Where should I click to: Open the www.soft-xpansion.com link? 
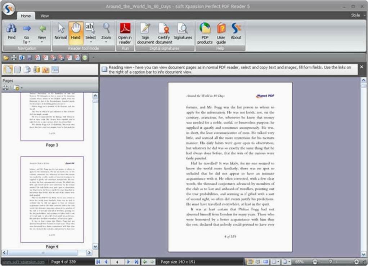23,262
